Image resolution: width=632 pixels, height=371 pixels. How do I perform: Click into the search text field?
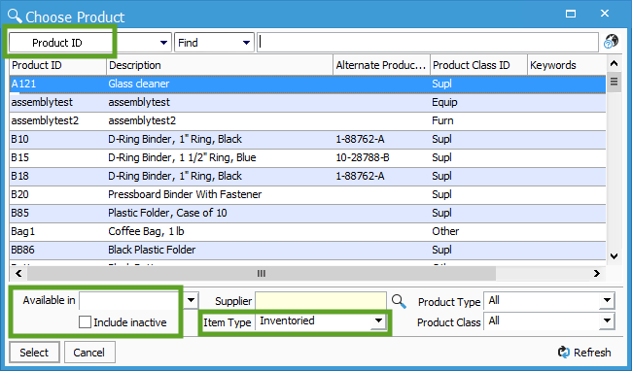pos(428,43)
